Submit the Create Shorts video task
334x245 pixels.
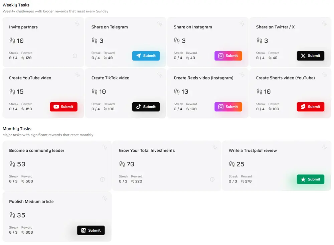point(311,107)
